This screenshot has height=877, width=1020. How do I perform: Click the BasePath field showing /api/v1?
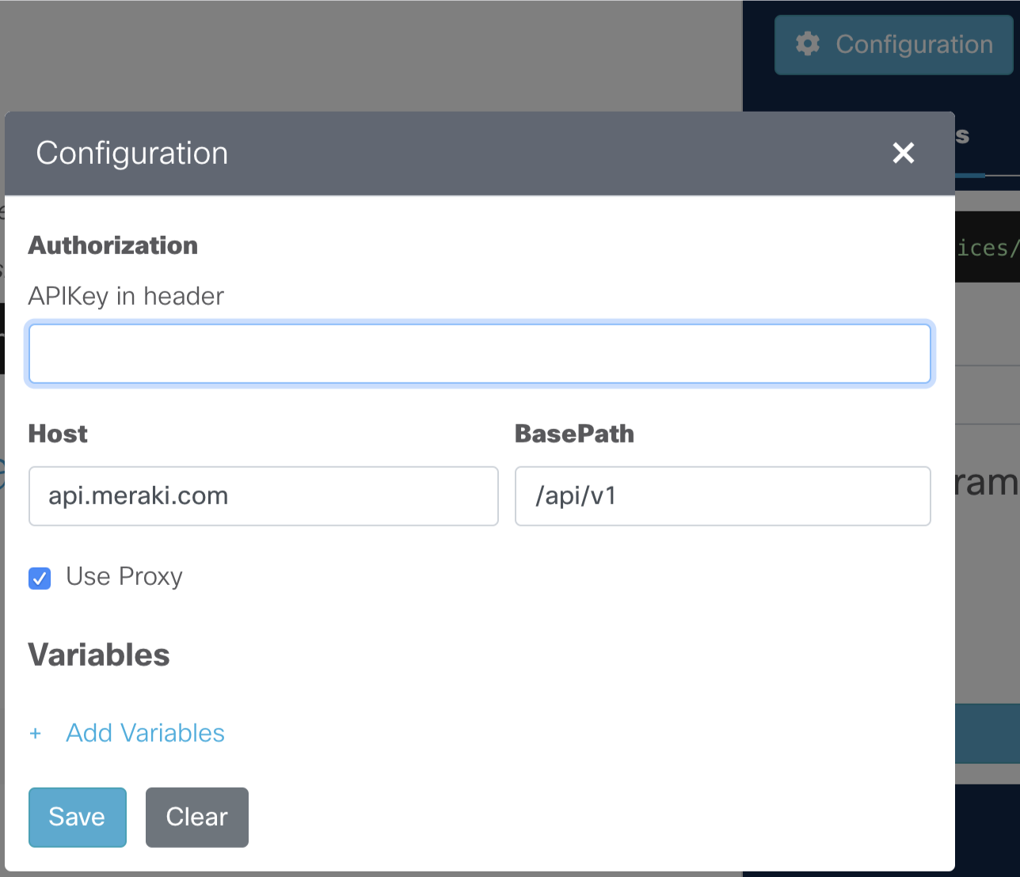[x=723, y=496]
